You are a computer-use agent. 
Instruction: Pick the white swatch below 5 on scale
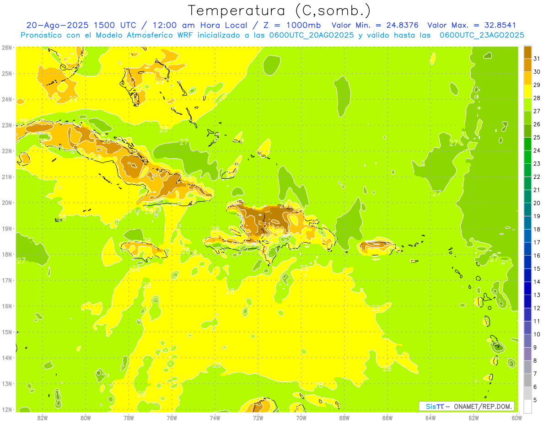(x=527, y=406)
